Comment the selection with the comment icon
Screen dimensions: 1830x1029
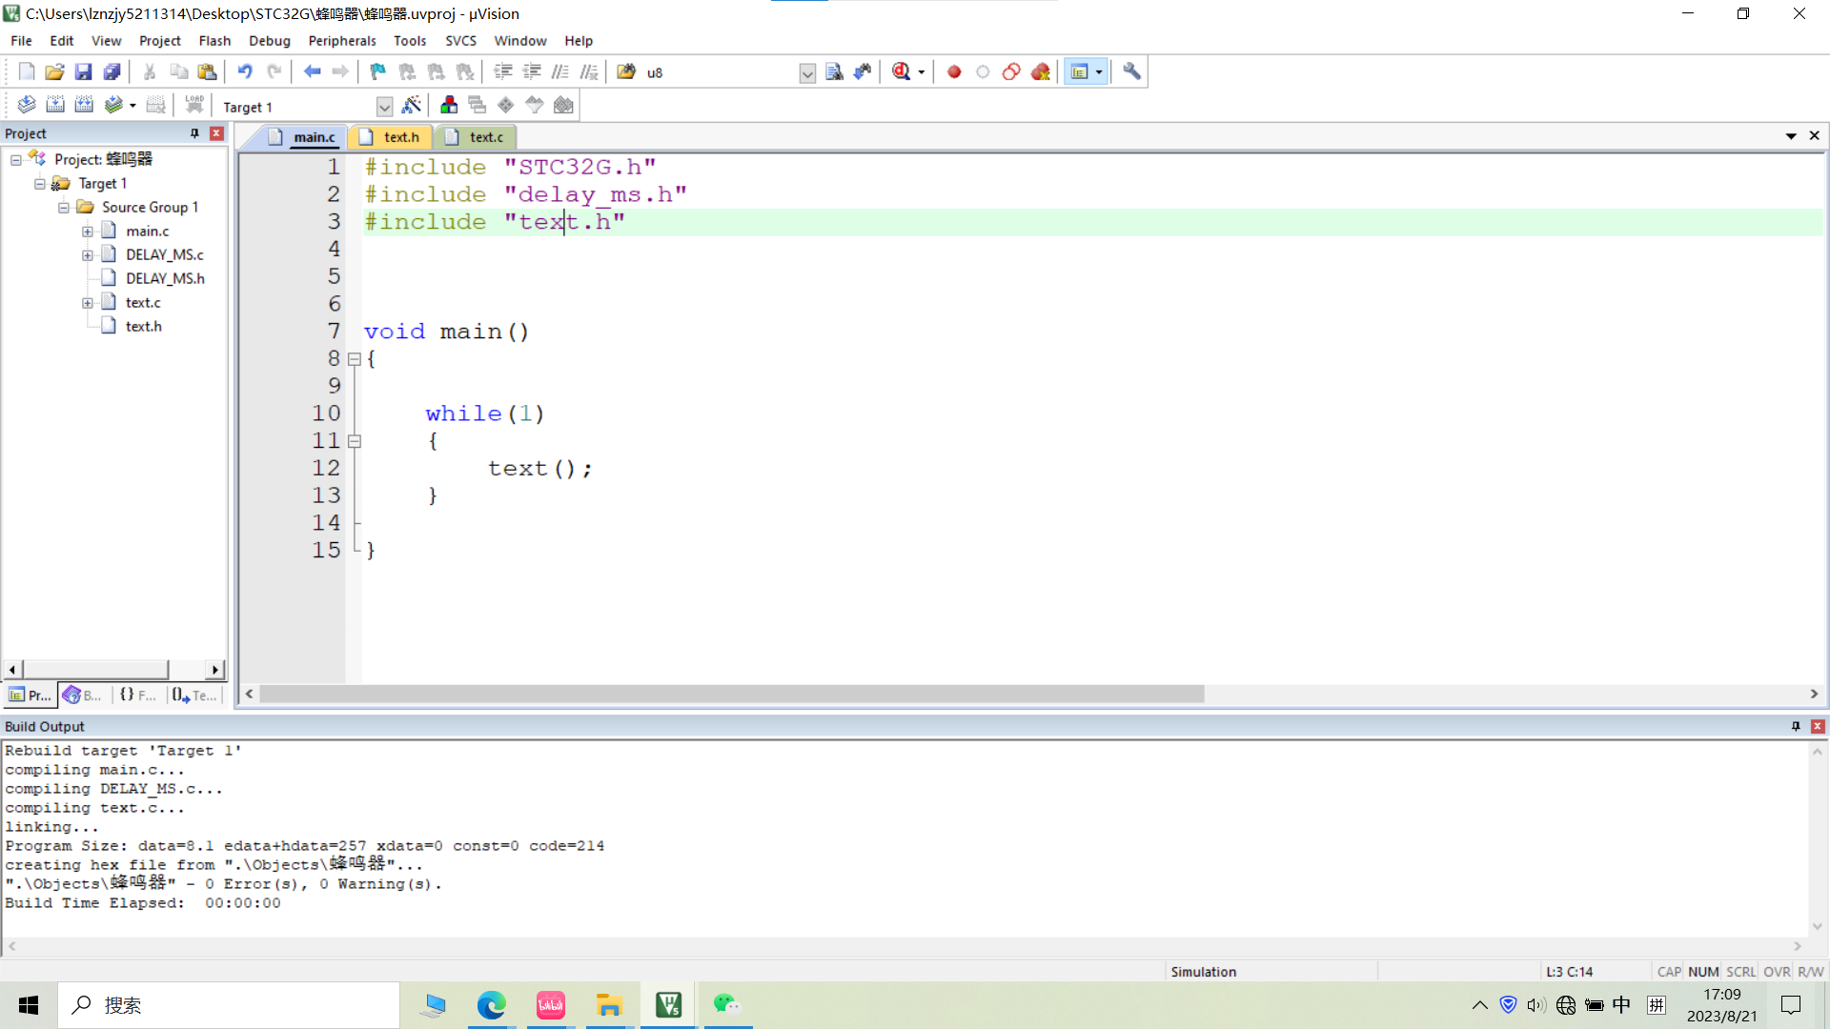click(560, 71)
